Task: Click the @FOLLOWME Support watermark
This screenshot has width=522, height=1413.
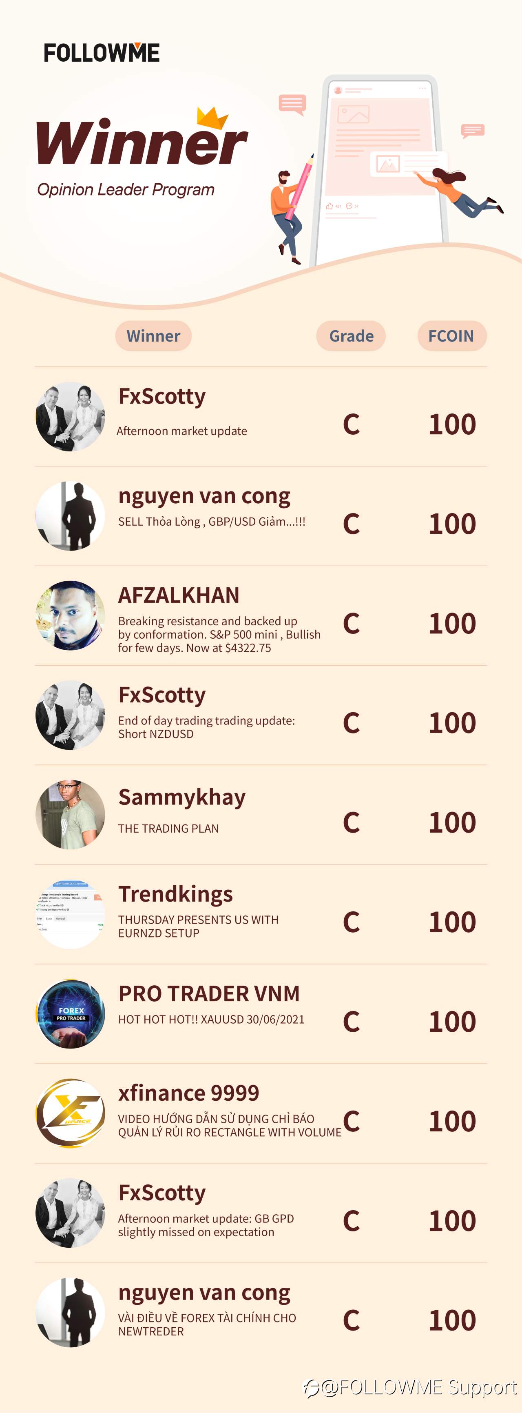Action: pyautogui.click(x=410, y=1387)
